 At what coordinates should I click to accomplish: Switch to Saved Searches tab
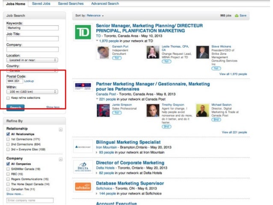[71, 3]
